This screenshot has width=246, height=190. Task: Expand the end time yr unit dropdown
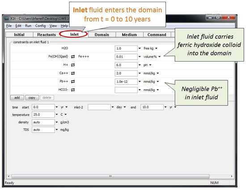pyautogui.click(x=175, y=107)
